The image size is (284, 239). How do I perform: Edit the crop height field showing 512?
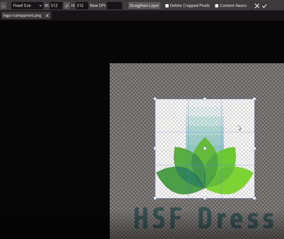82,6
